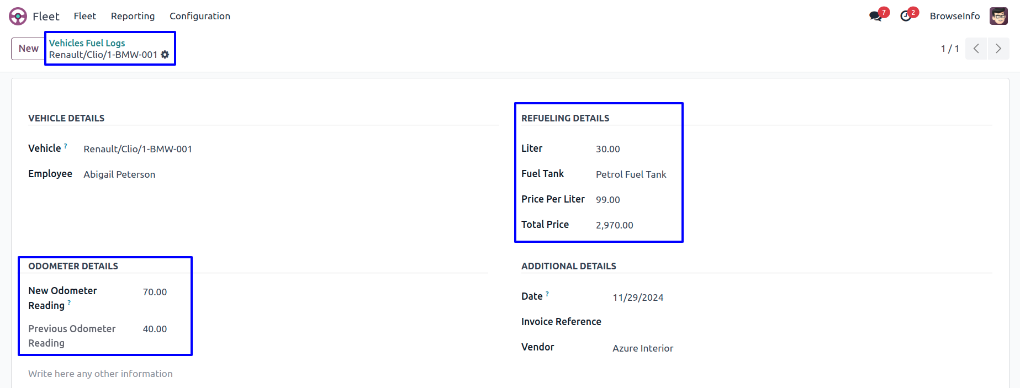Show Vehicle field help tooltip
Viewport: 1020px width, 388px height.
point(66,146)
